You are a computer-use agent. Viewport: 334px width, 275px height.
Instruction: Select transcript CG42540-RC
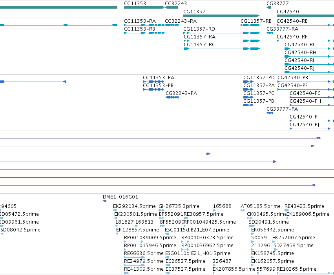pos(300,45)
